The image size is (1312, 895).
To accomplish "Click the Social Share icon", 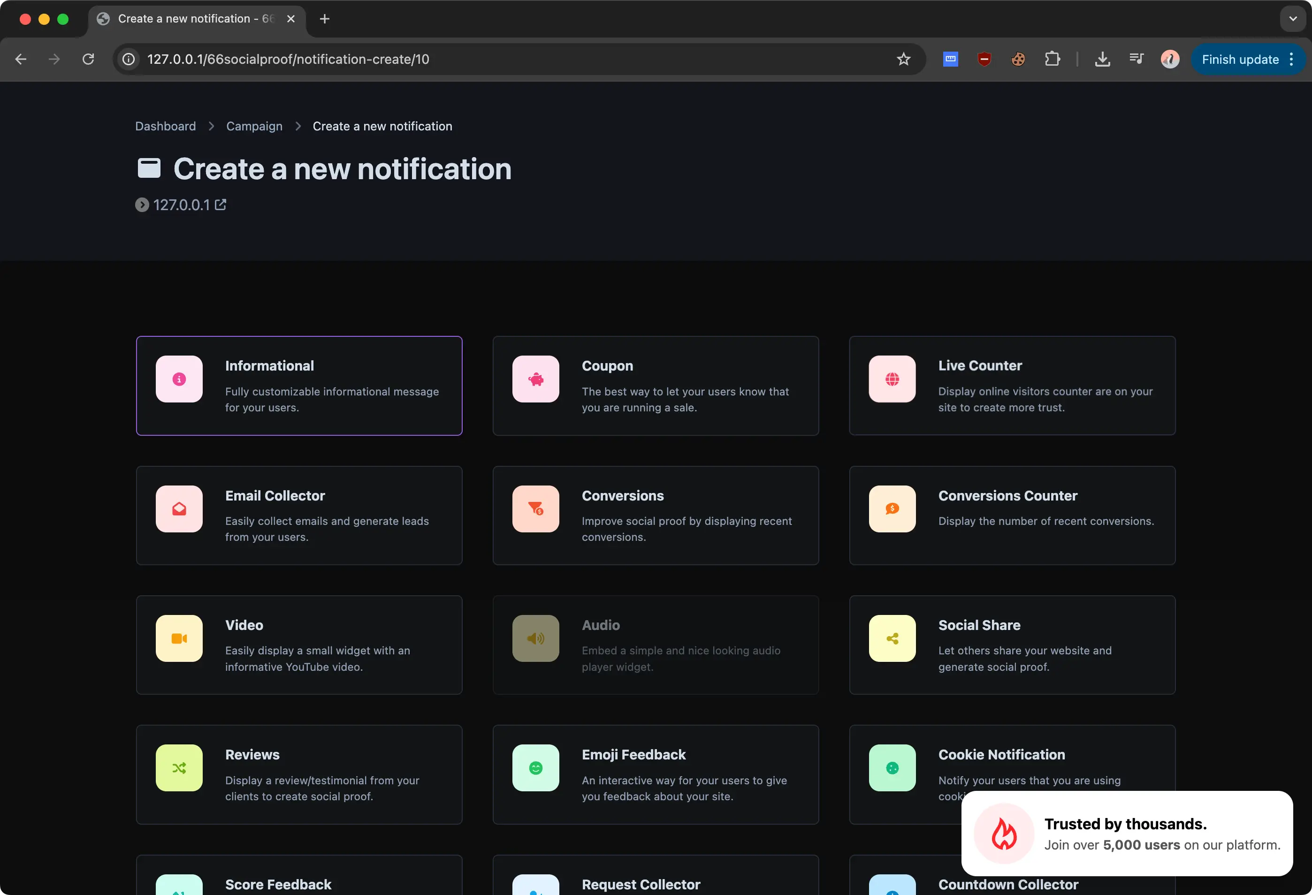I will [x=892, y=638].
